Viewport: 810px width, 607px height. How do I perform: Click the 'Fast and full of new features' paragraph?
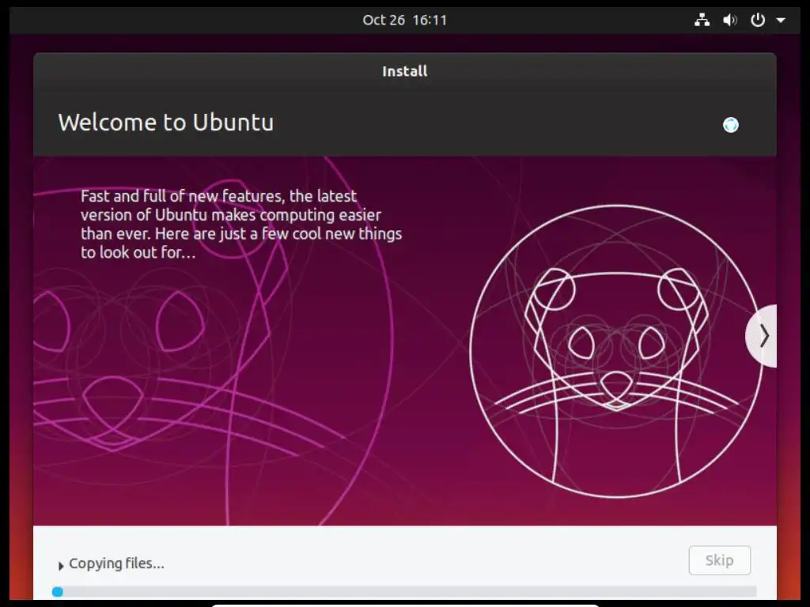240,224
